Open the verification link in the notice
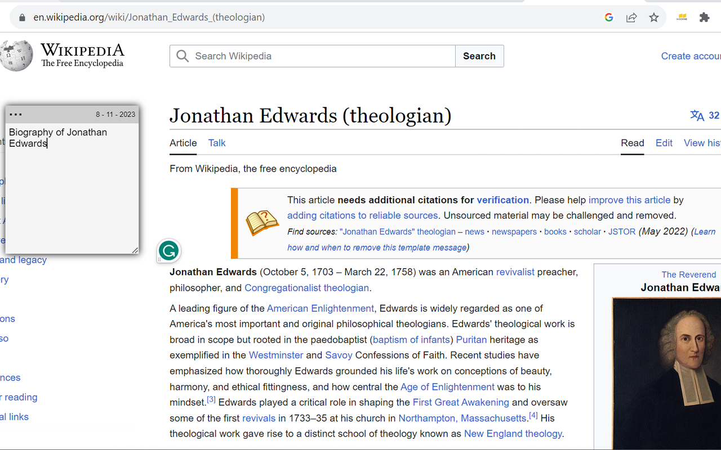Image resolution: width=721 pixels, height=450 pixels. coord(503,200)
